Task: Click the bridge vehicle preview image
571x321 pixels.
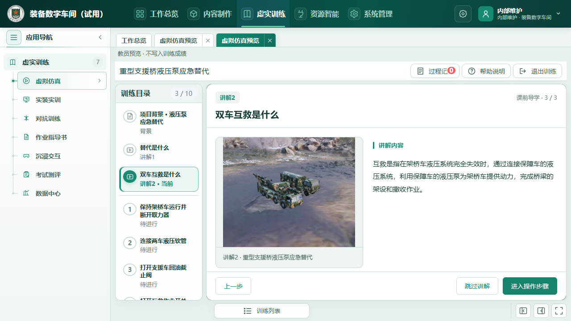Action: tap(289, 192)
